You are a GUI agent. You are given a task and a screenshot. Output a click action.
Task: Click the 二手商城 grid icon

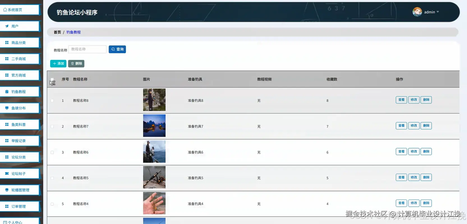[x=7, y=59]
